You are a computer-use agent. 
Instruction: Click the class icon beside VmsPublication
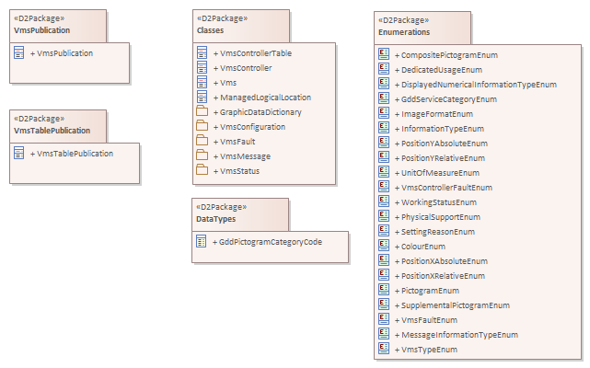click(x=18, y=53)
